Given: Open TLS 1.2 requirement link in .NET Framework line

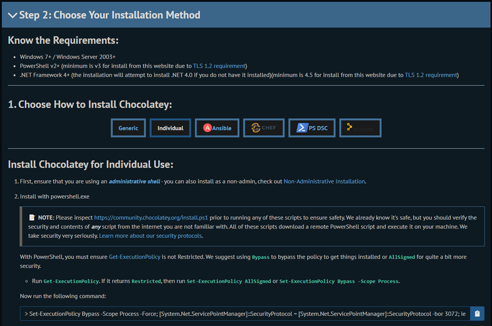Looking at the screenshot, I should pyautogui.click(x=431, y=75).
